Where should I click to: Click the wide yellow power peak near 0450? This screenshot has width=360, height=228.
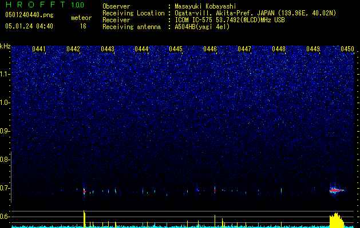337,220
